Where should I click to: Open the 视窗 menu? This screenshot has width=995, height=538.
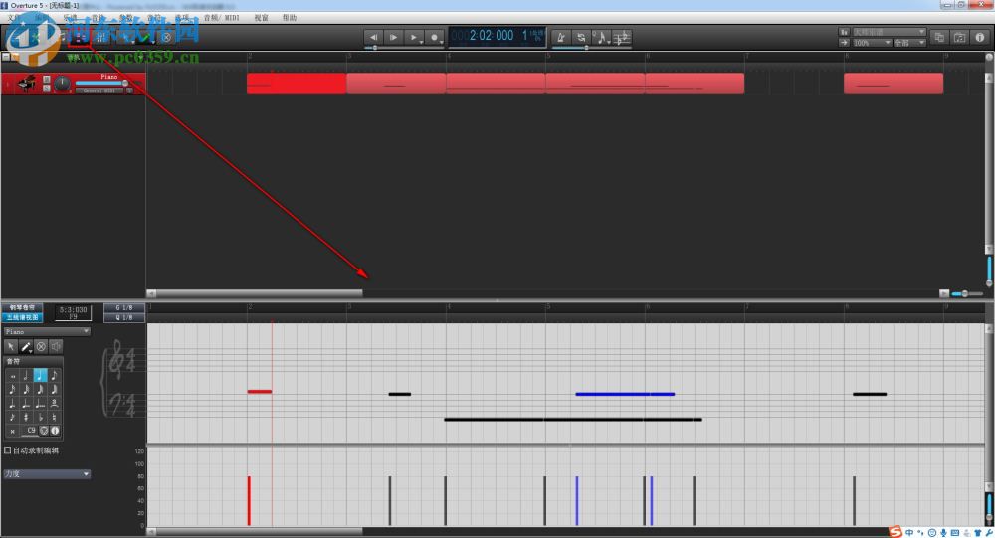261,18
